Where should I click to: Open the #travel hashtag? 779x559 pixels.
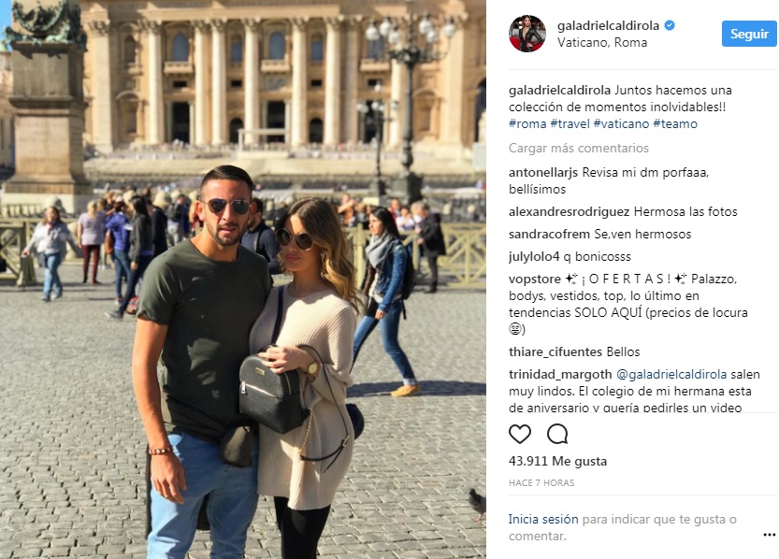(x=570, y=123)
